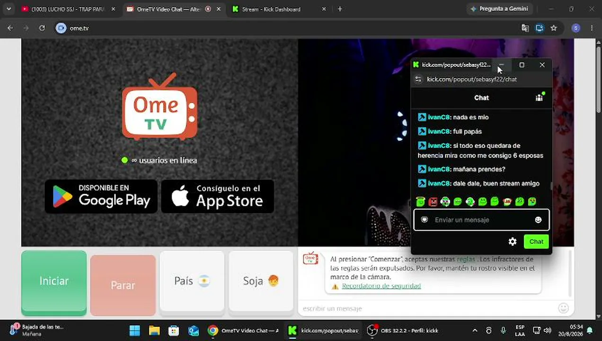Switch to OBS 32.2.2 taskbar item
Image resolution: width=602 pixels, height=341 pixels.
click(x=404, y=331)
